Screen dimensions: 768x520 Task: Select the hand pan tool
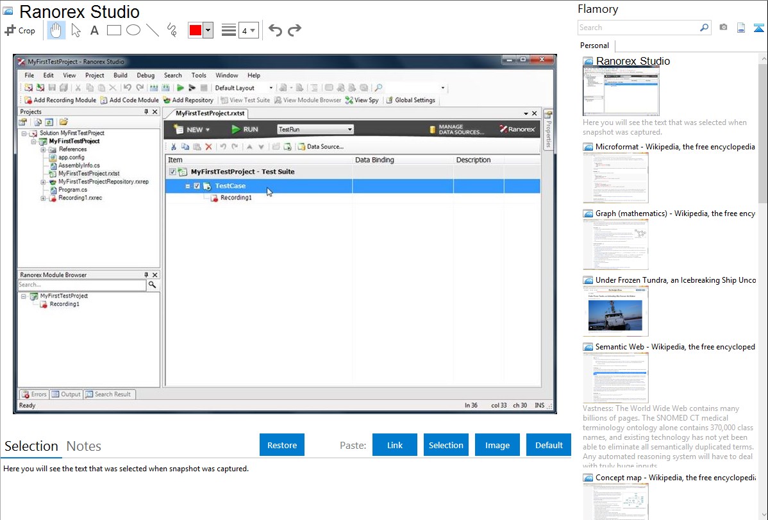pos(56,30)
